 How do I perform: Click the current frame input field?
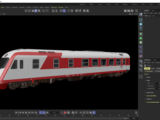tap(54, 113)
